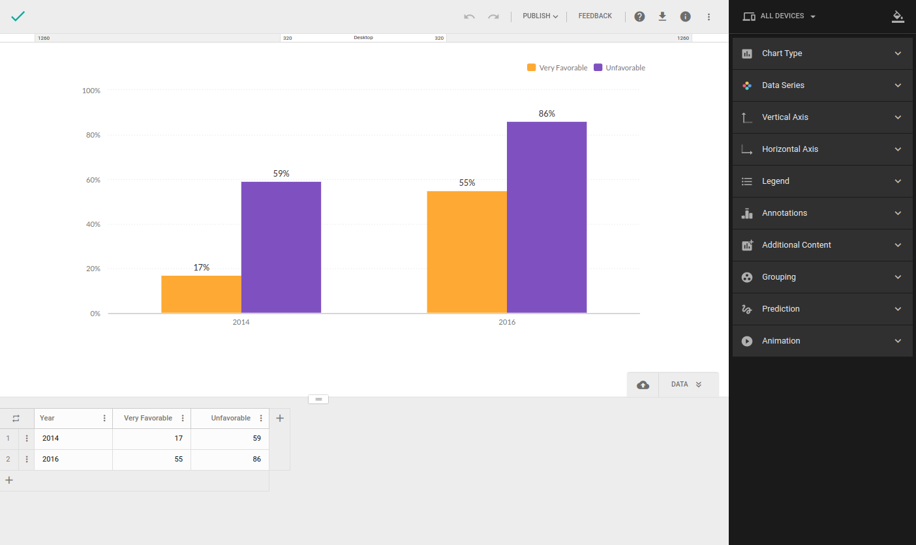Click the Feedback button

595,16
